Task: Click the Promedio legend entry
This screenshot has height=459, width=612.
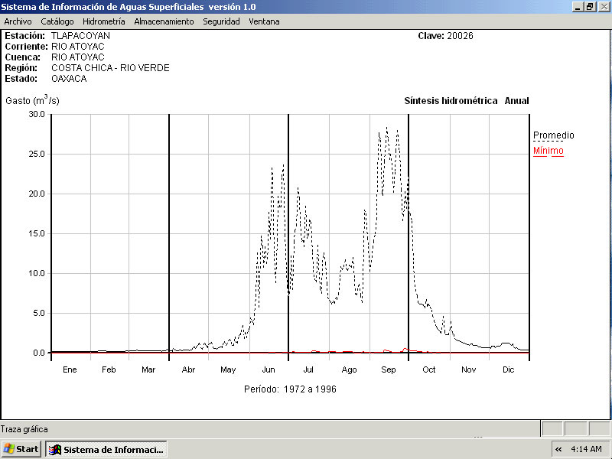Action: pos(553,135)
